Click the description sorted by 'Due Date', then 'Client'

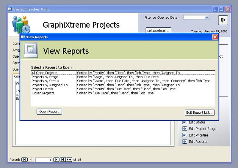116,93
